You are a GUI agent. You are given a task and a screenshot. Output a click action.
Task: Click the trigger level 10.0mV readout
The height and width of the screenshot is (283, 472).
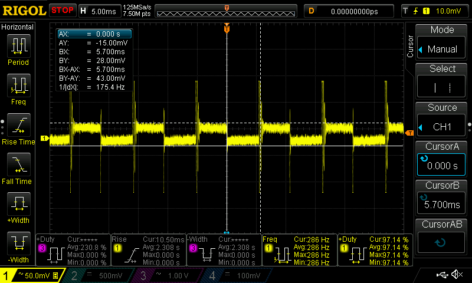(448, 11)
